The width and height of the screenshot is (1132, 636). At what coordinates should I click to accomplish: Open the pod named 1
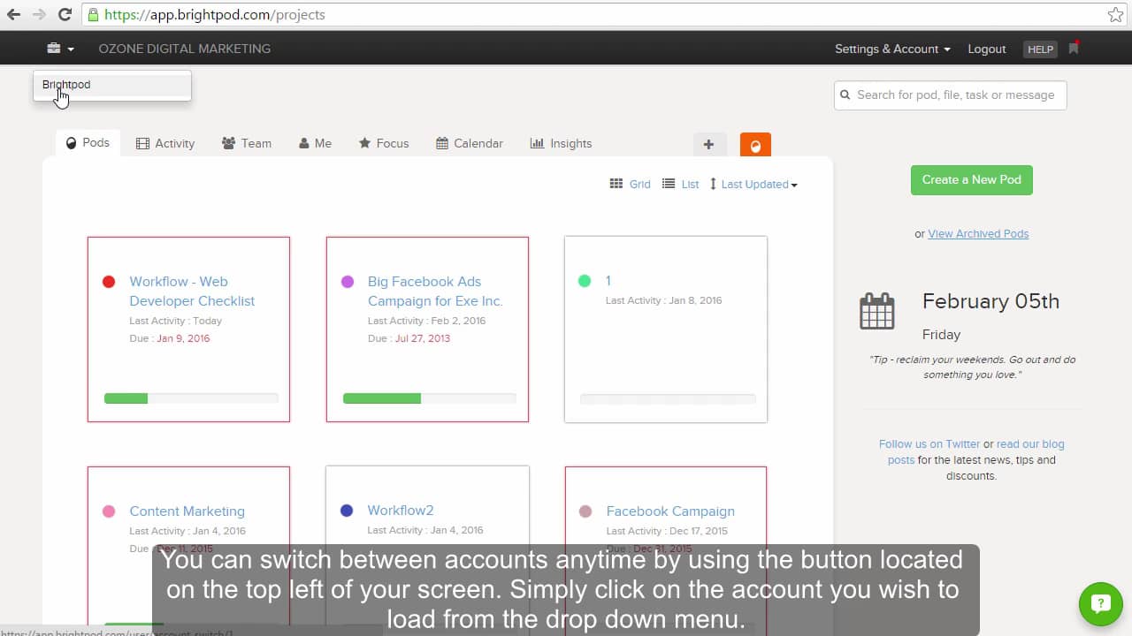pyautogui.click(x=608, y=281)
